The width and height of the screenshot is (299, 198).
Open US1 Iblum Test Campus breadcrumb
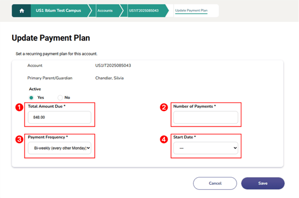59,10
